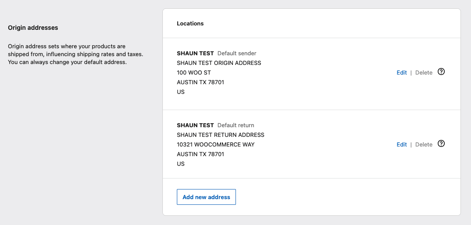
Task: Select the '100 WOO ST' line
Action: click(194, 72)
